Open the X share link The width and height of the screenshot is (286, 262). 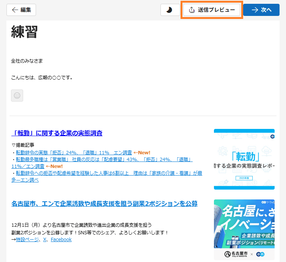coord(45,240)
